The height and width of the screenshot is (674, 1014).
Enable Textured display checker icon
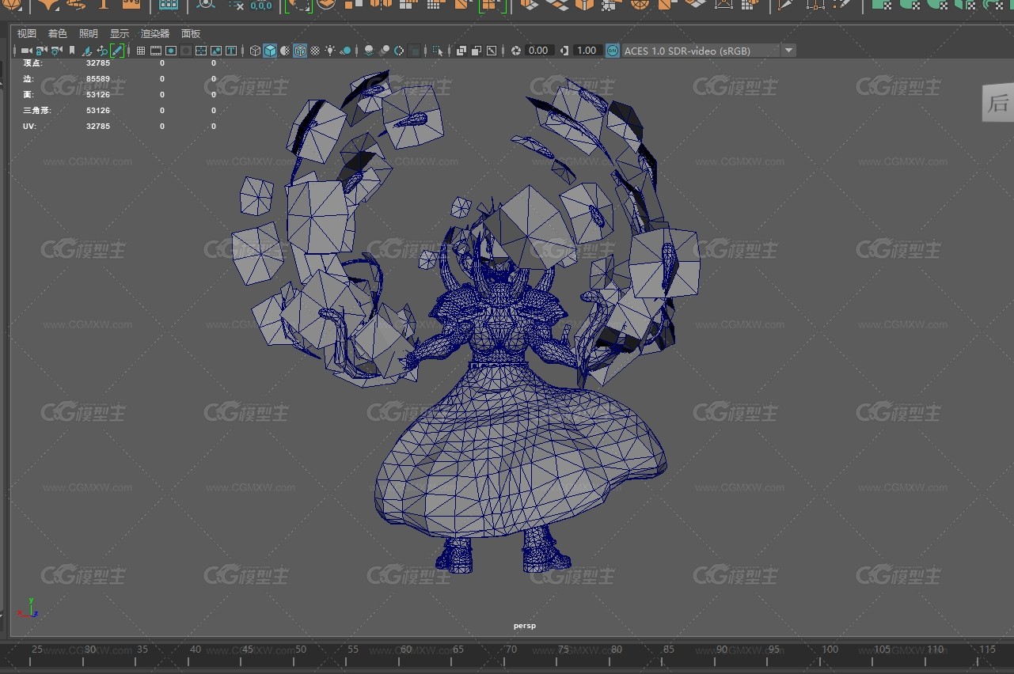315,51
